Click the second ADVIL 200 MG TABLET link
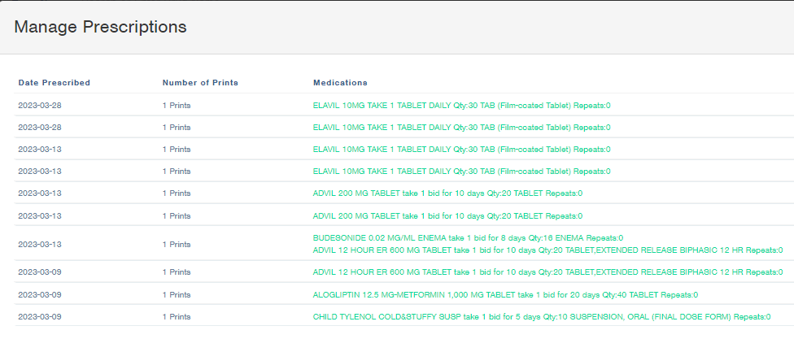 447,215
